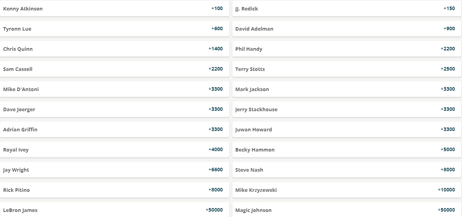The width and height of the screenshot is (462, 217).
Task: Select Adrian Griffin +3300 option
Action: click(x=115, y=129)
